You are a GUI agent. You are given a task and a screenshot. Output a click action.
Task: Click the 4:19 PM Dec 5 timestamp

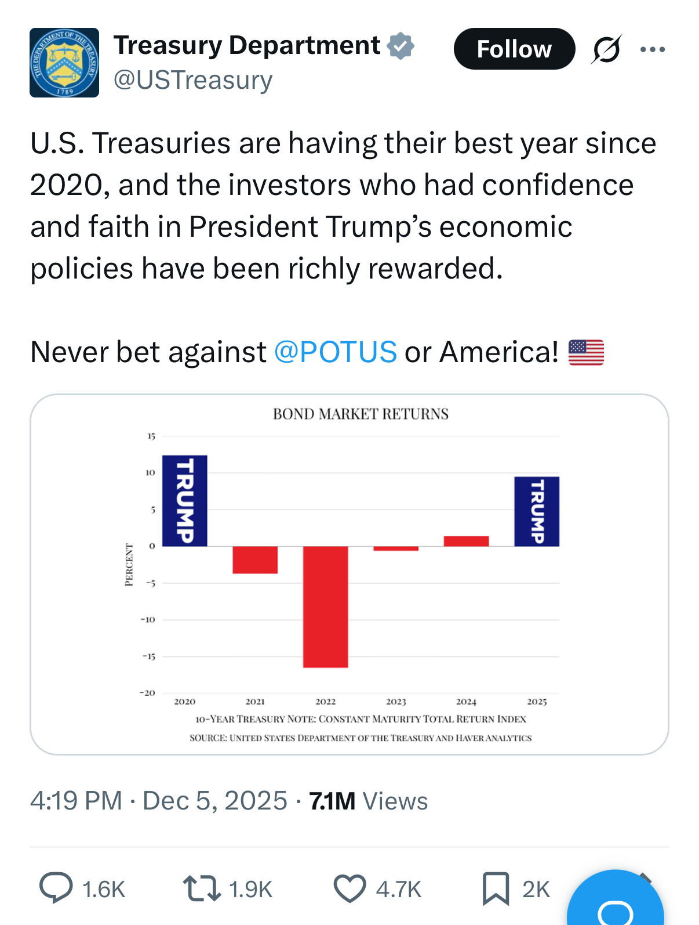pyautogui.click(x=158, y=801)
